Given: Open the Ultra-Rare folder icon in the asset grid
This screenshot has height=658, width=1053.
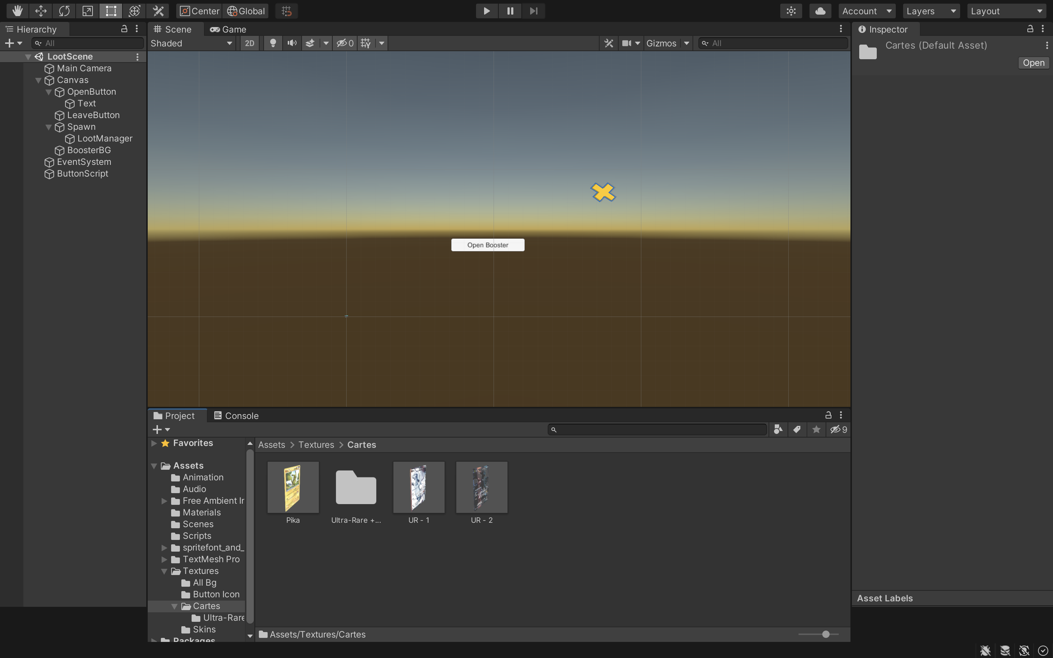Looking at the screenshot, I should [x=356, y=487].
